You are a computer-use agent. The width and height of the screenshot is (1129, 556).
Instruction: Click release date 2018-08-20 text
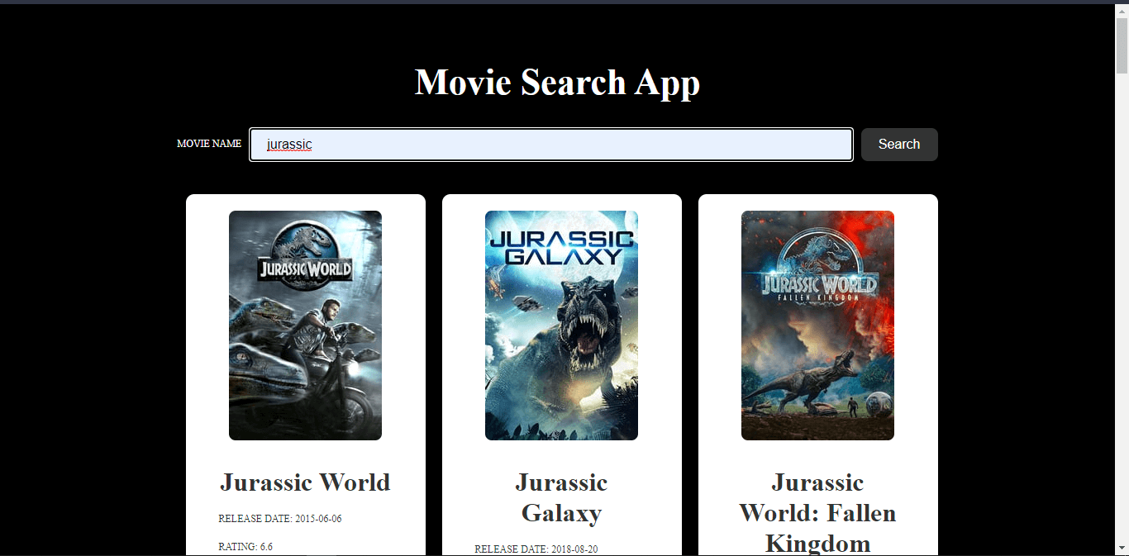coord(536,549)
